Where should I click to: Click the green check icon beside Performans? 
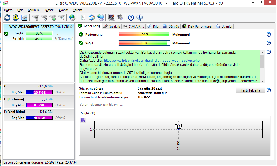click(x=81, y=34)
